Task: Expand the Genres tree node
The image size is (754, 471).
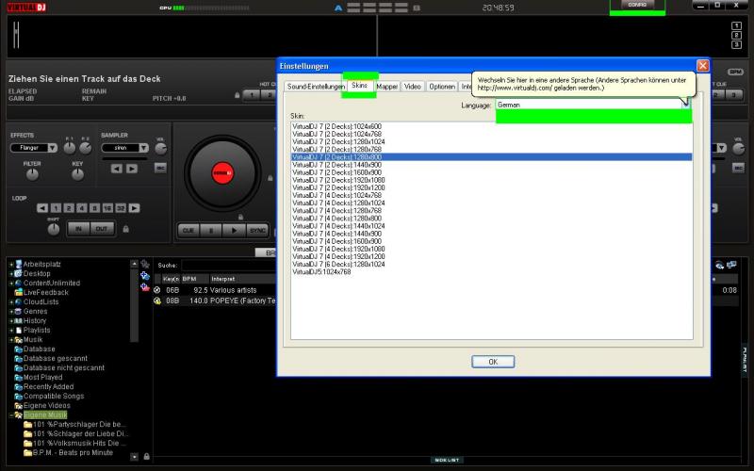Action: point(10,311)
